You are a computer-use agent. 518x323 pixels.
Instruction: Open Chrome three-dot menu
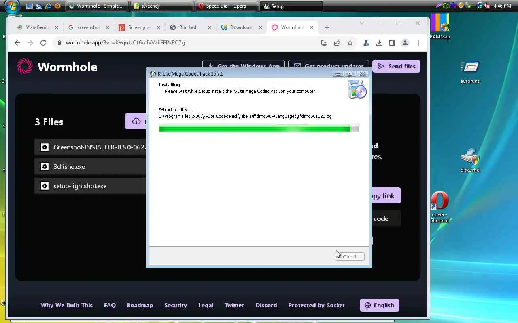(418, 43)
